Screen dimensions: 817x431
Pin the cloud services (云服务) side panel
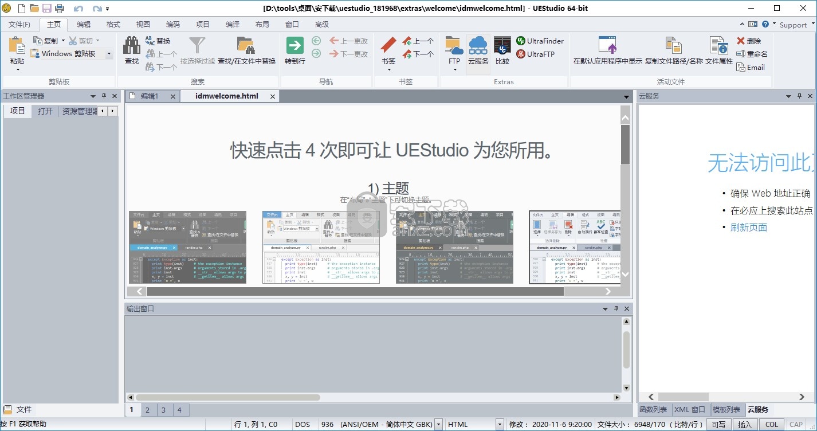799,96
